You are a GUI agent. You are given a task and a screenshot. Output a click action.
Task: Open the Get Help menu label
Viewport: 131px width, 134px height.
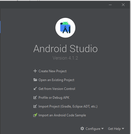[x=114, y=129]
